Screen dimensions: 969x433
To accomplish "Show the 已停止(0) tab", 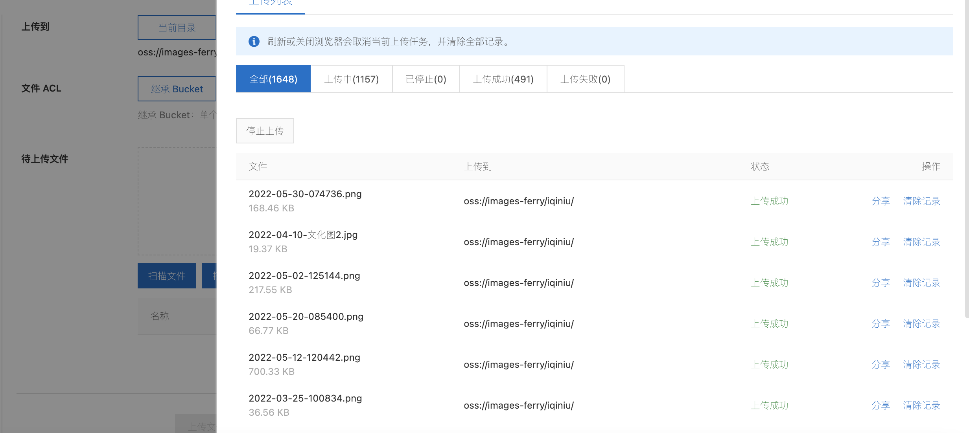I will click(x=426, y=79).
